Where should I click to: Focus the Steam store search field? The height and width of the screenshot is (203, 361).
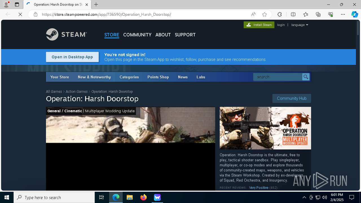(278, 77)
